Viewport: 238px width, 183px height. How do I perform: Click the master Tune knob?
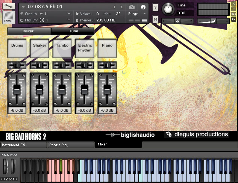click(168, 9)
